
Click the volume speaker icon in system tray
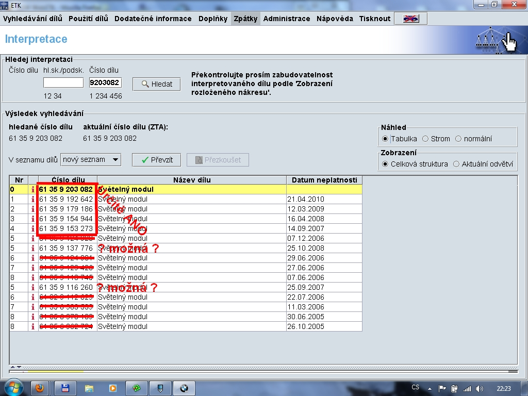point(480,388)
